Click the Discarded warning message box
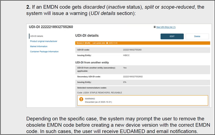The image size is (215, 135). [x=142, y=100]
